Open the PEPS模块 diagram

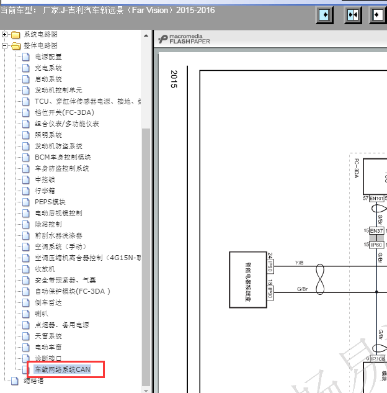(50, 202)
